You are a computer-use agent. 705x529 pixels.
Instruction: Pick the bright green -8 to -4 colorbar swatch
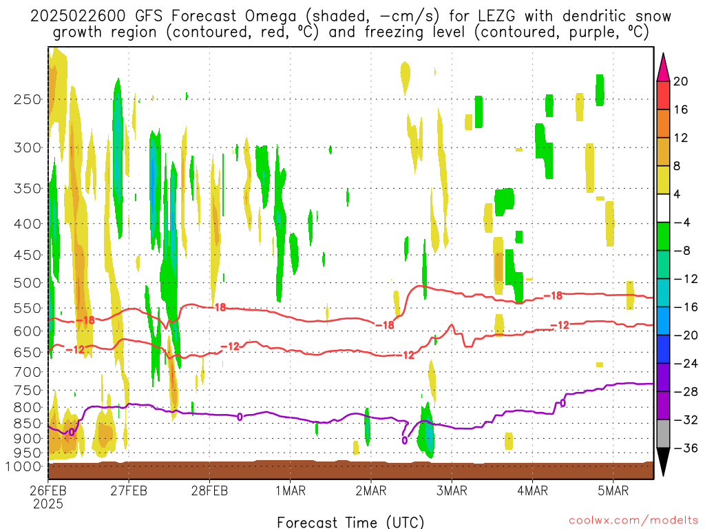point(663,236)
